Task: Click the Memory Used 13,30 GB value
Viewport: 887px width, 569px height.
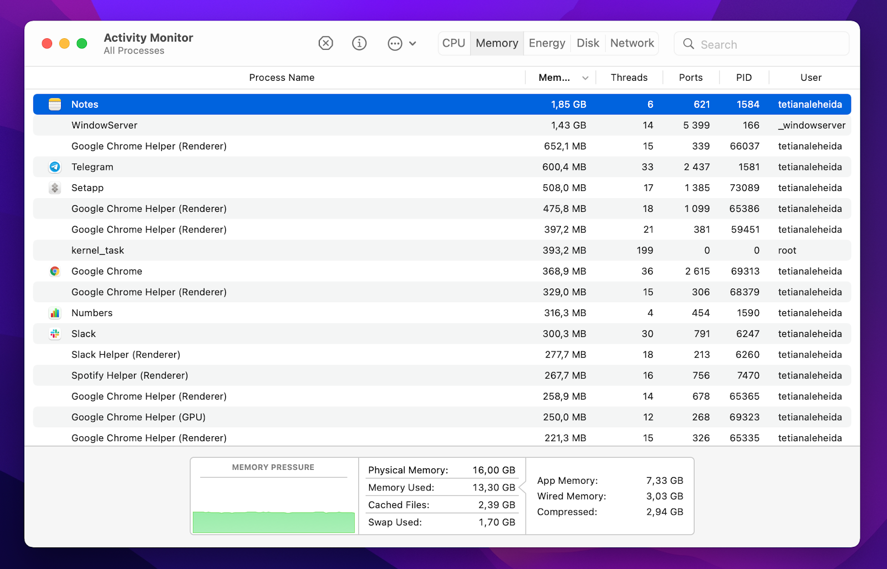Action: 494,487
